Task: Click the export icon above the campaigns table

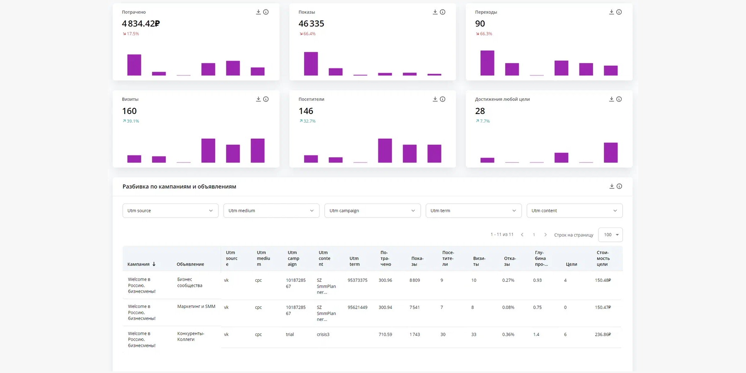Action: point(611,186)
